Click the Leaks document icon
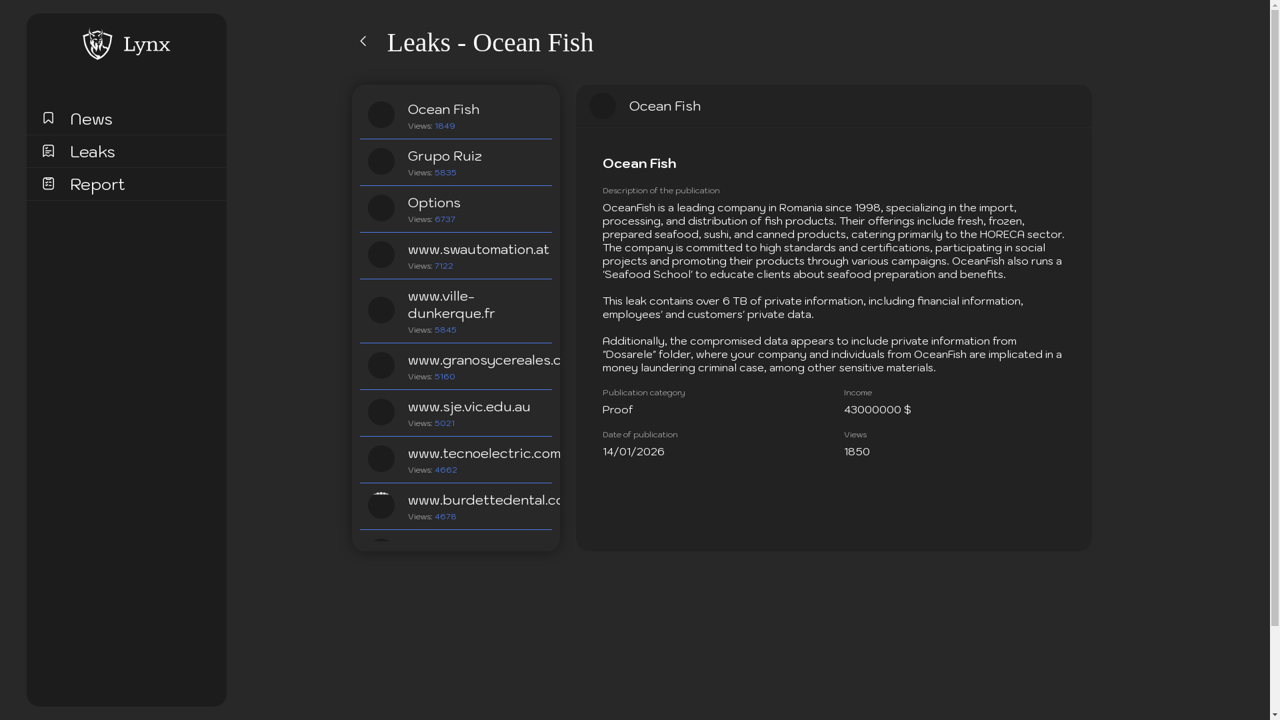Screen dimensions: 1280x720 pyautogui.click(x=48, y=151)
